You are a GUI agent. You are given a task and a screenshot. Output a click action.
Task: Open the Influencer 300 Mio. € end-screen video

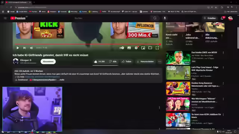[134, 30]
